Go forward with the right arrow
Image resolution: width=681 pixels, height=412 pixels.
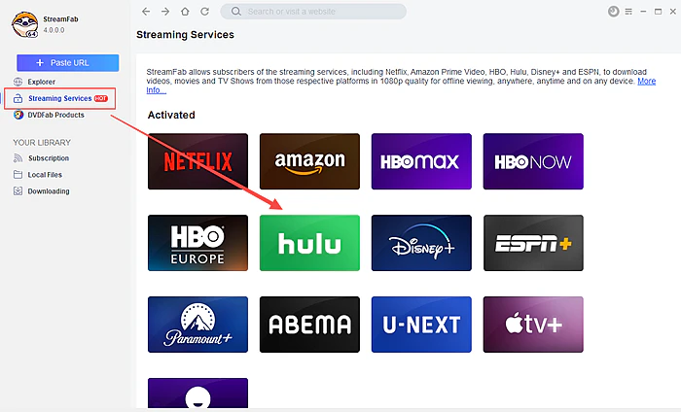[165, 12]
